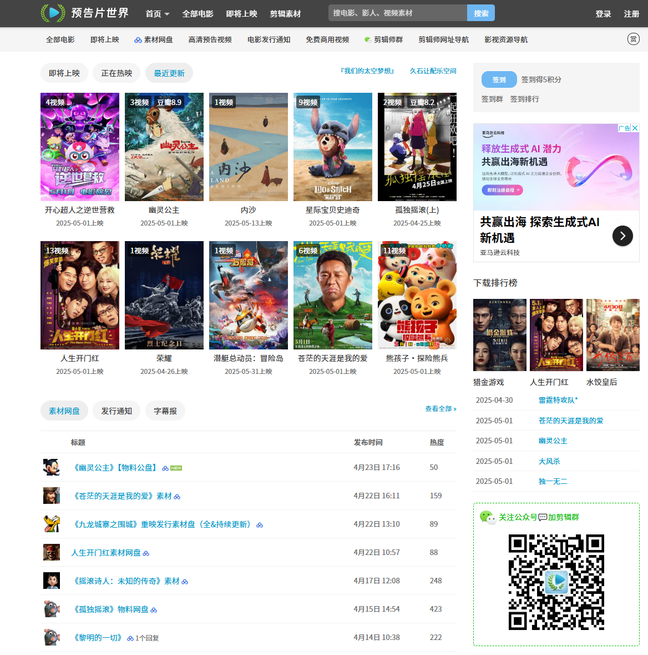This screenshot has height=655, width=648.
Task: Click the Mickey avatar beside 幽灵公主 post
Action: click(x=52, y=467)
